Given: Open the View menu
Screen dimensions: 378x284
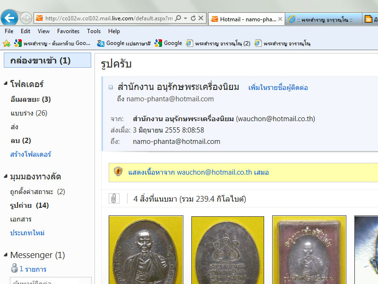Looking at the screenshot, I should tap(43, 31).
